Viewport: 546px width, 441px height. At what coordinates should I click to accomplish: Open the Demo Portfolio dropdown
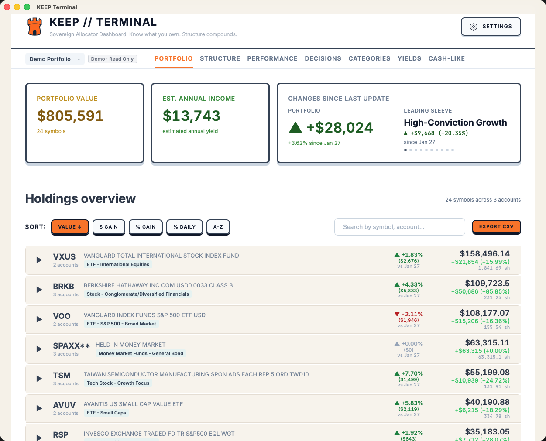[x=55, y=59]
